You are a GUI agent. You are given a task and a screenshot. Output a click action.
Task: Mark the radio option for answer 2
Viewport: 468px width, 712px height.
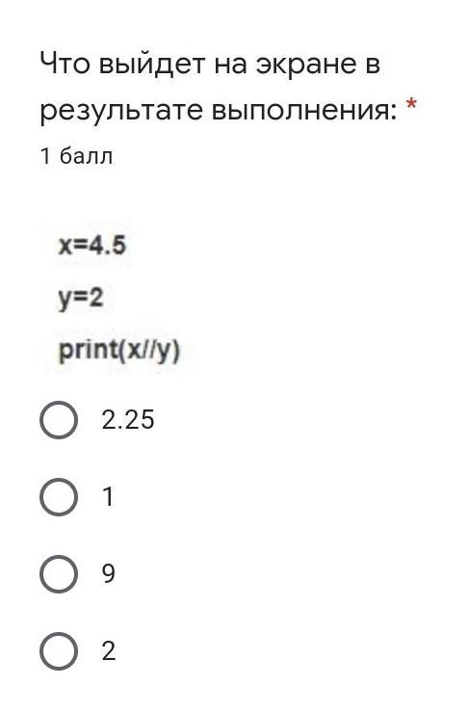59,651
